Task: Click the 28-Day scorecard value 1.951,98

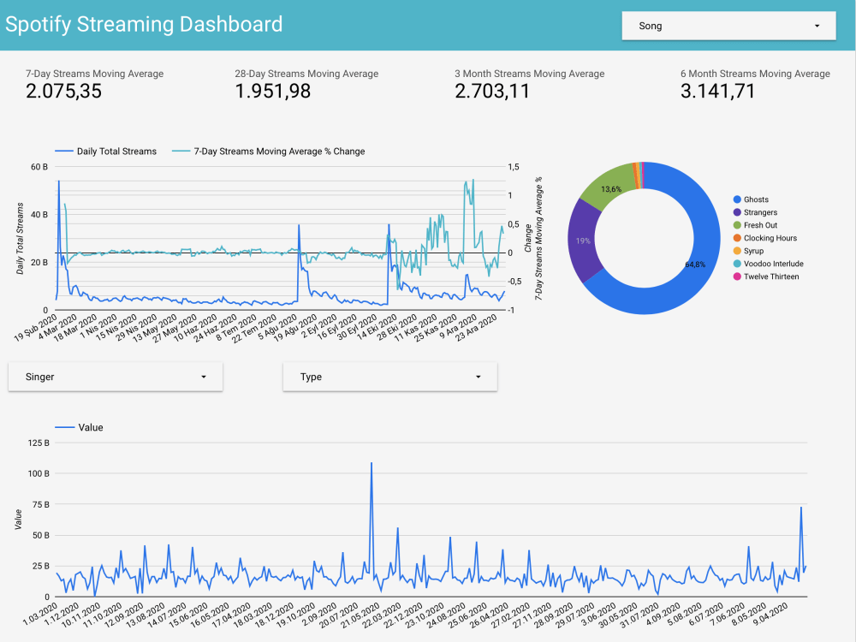Action: tap(273, 92)
